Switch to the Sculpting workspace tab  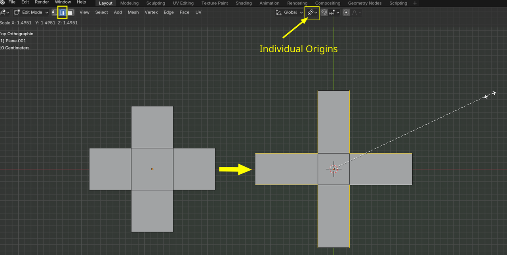coord(156,3)
